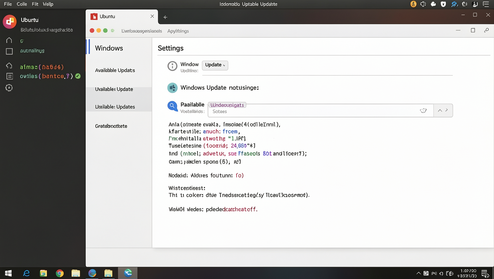The height and width of the screenshot is (279, 494).
Task: Click the info icon beside Window Update
Action: point(172,66)
